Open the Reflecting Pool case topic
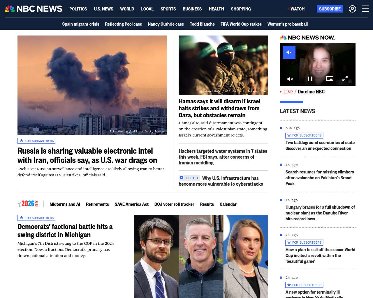This screenshot has height=298, width=373. (124, 24)
